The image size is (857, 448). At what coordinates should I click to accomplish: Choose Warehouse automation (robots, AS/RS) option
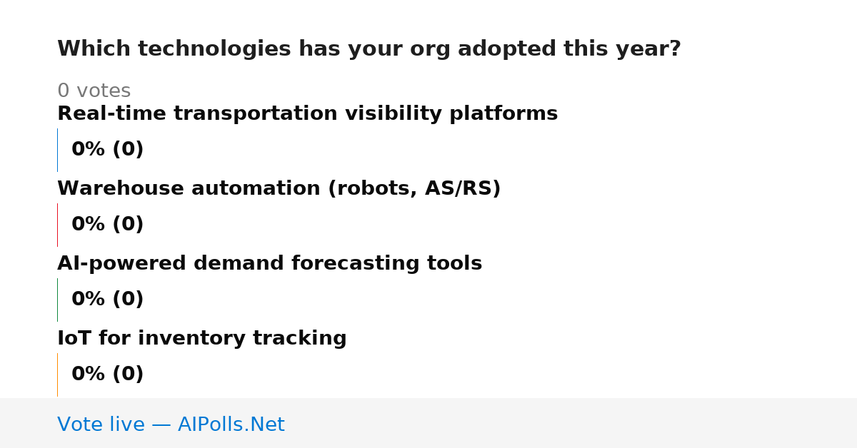click(x=279, y=189)
